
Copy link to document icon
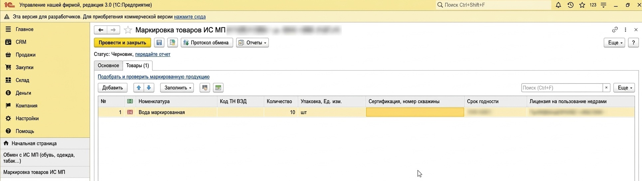point(615,30)
